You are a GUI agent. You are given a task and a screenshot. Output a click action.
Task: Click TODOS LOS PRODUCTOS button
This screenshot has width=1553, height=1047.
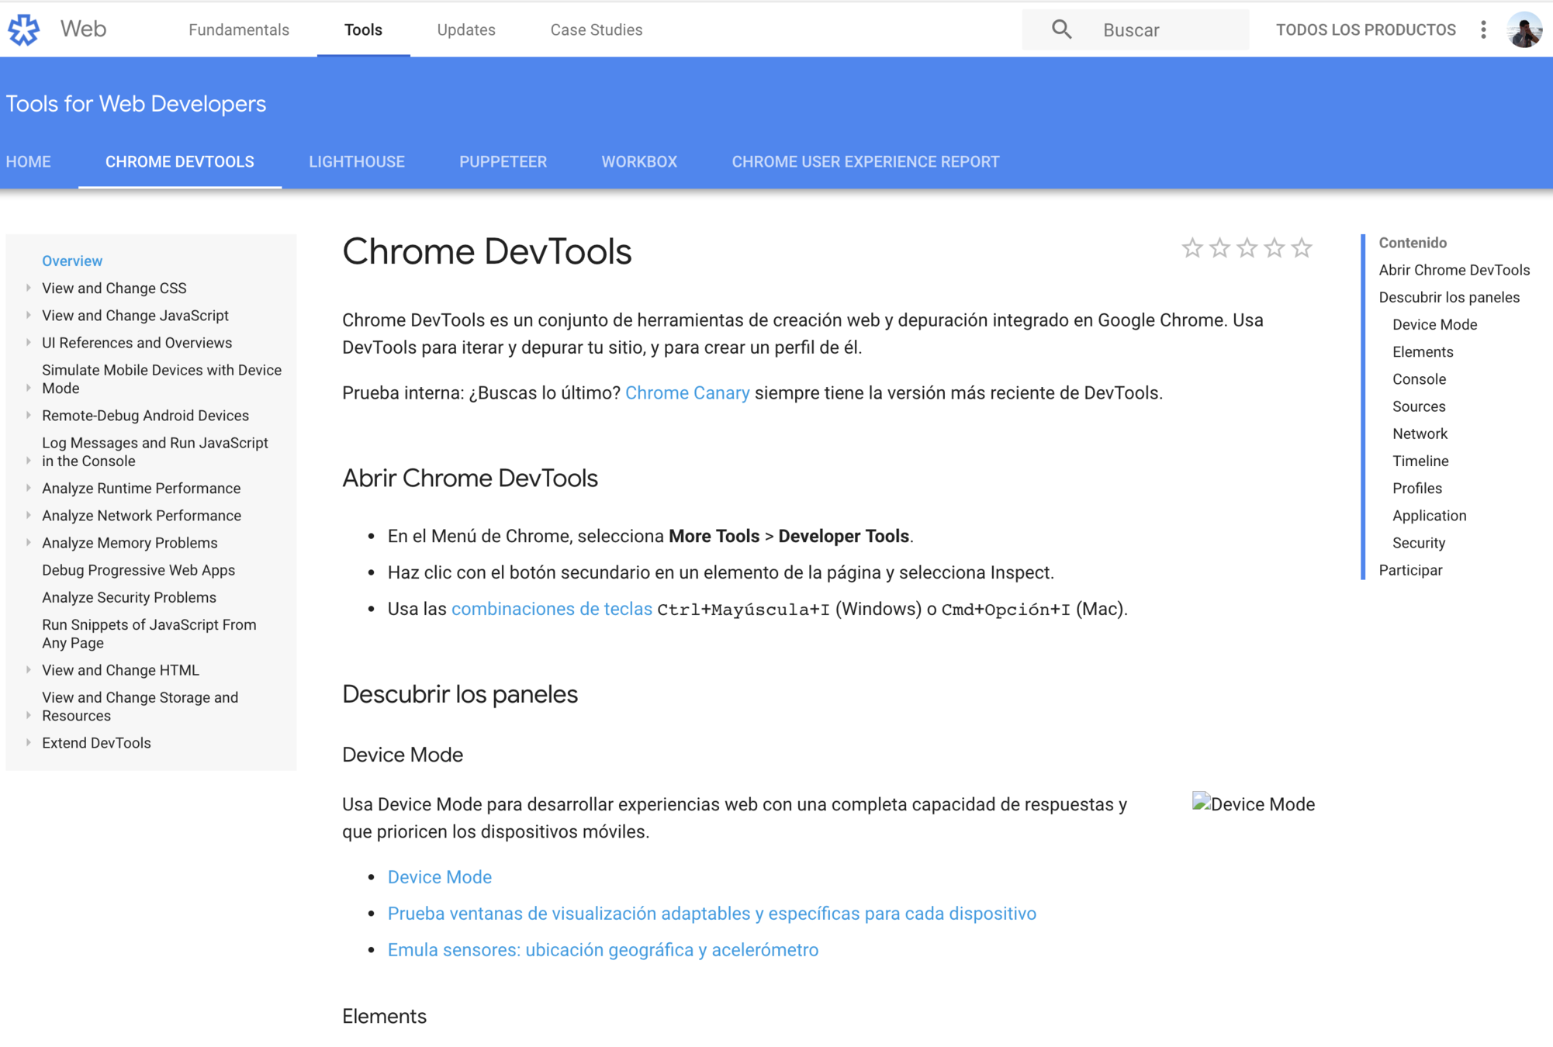[x=1365, y=29]
